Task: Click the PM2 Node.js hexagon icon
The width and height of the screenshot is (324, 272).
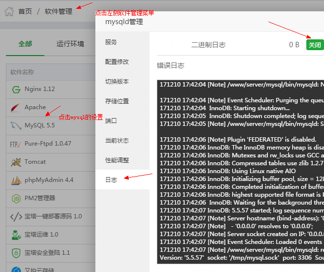Action: coord(16,199)
